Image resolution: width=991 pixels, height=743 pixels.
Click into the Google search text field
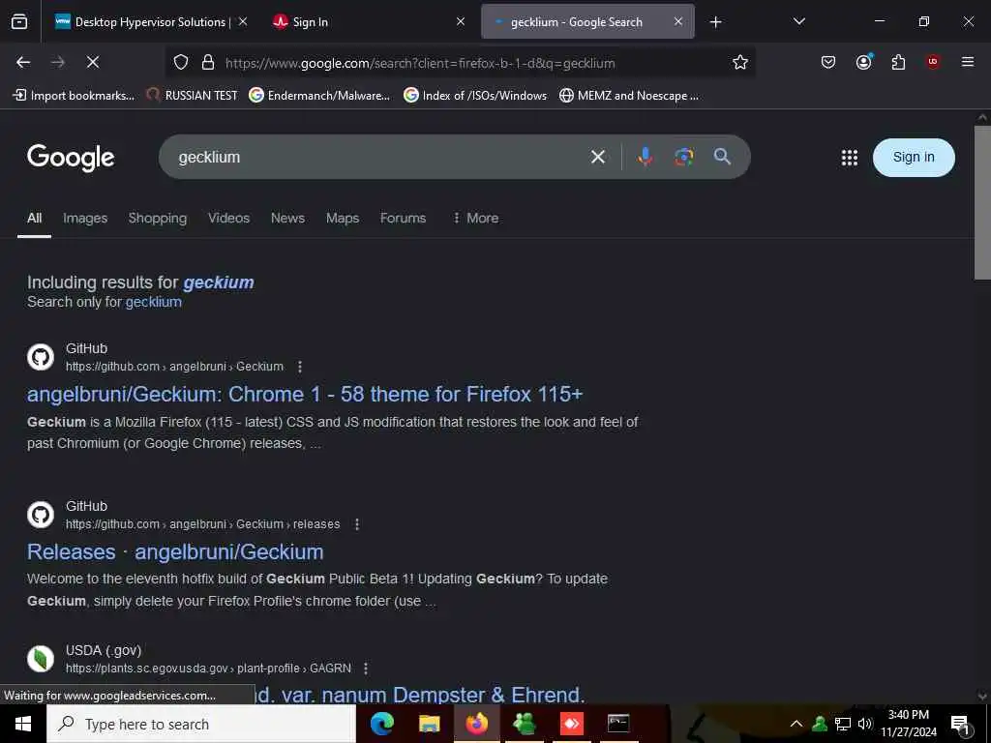379,157
